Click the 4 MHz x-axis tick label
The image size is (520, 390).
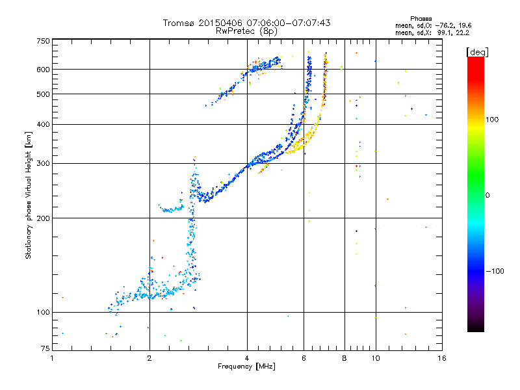(x=247, y=358)
